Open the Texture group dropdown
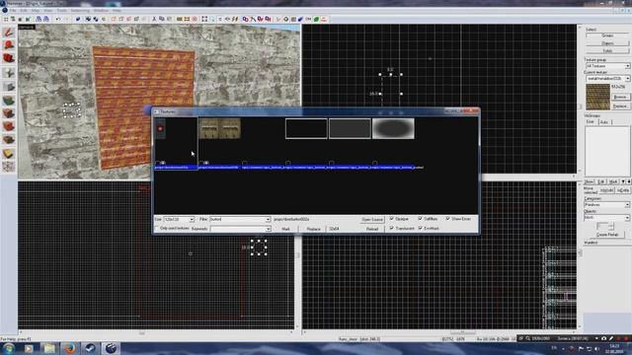Viewport: 632px width, 355px height. click(x=628, y=66)
